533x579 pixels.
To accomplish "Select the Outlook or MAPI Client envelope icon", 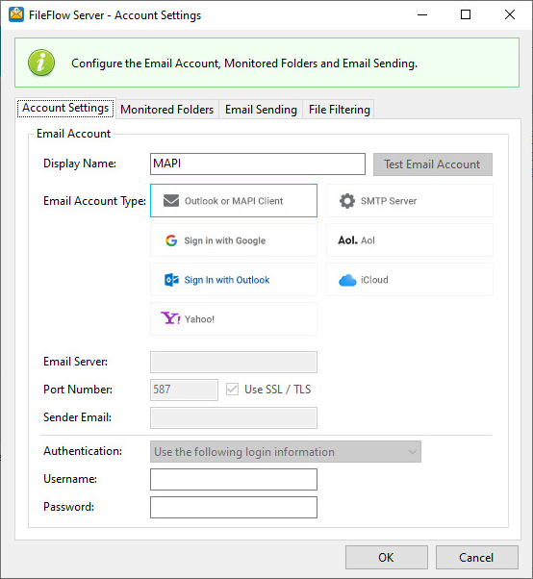I will point(171,200).
